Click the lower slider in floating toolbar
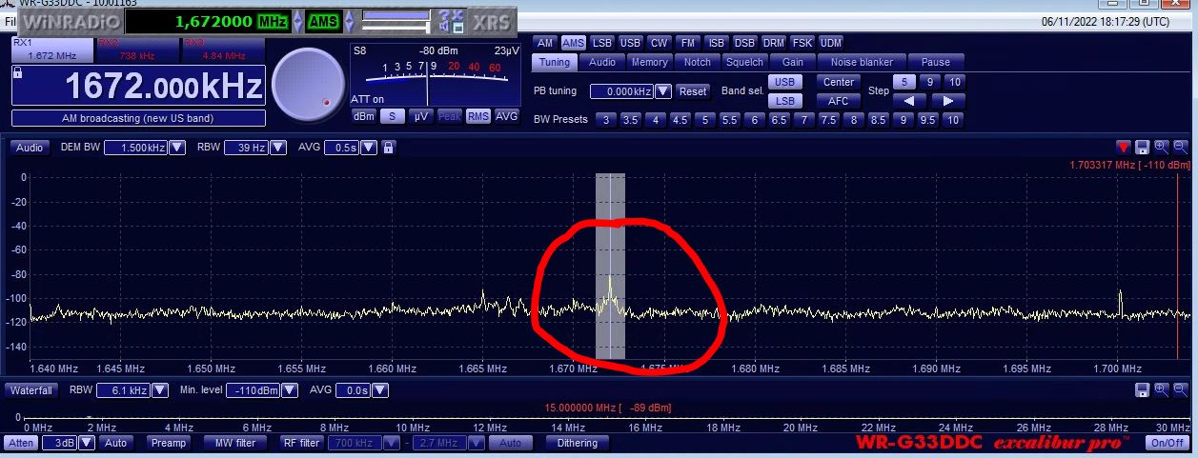Viewport: 1198px width, 458px height. pyautogui.click(x=396, y=28)
